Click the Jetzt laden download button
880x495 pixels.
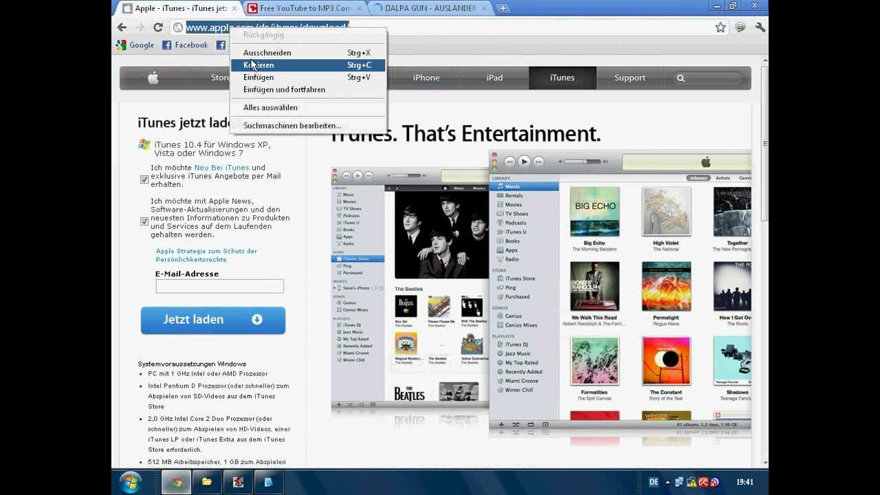tap(213, 320)
